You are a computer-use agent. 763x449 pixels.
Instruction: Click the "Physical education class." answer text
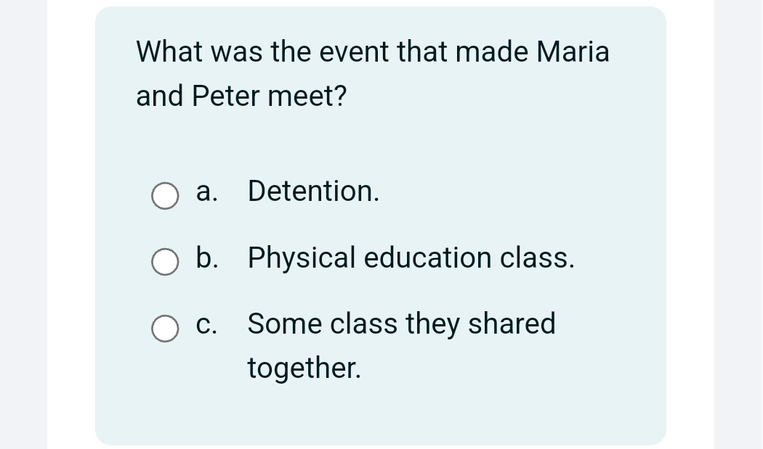[x=411, y=258]
